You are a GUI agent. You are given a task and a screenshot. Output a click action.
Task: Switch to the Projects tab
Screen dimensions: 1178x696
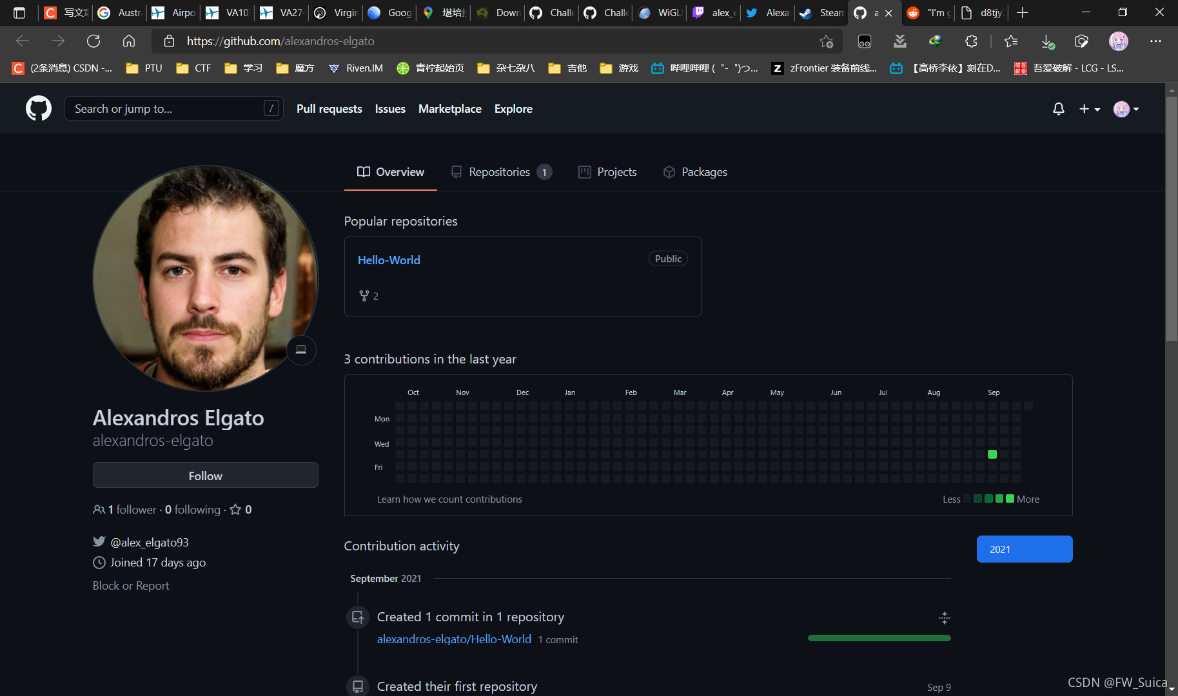[x=607, y=172]
